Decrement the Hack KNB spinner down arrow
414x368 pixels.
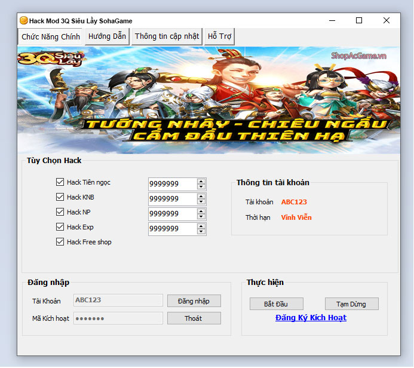[x=201, y=202]
